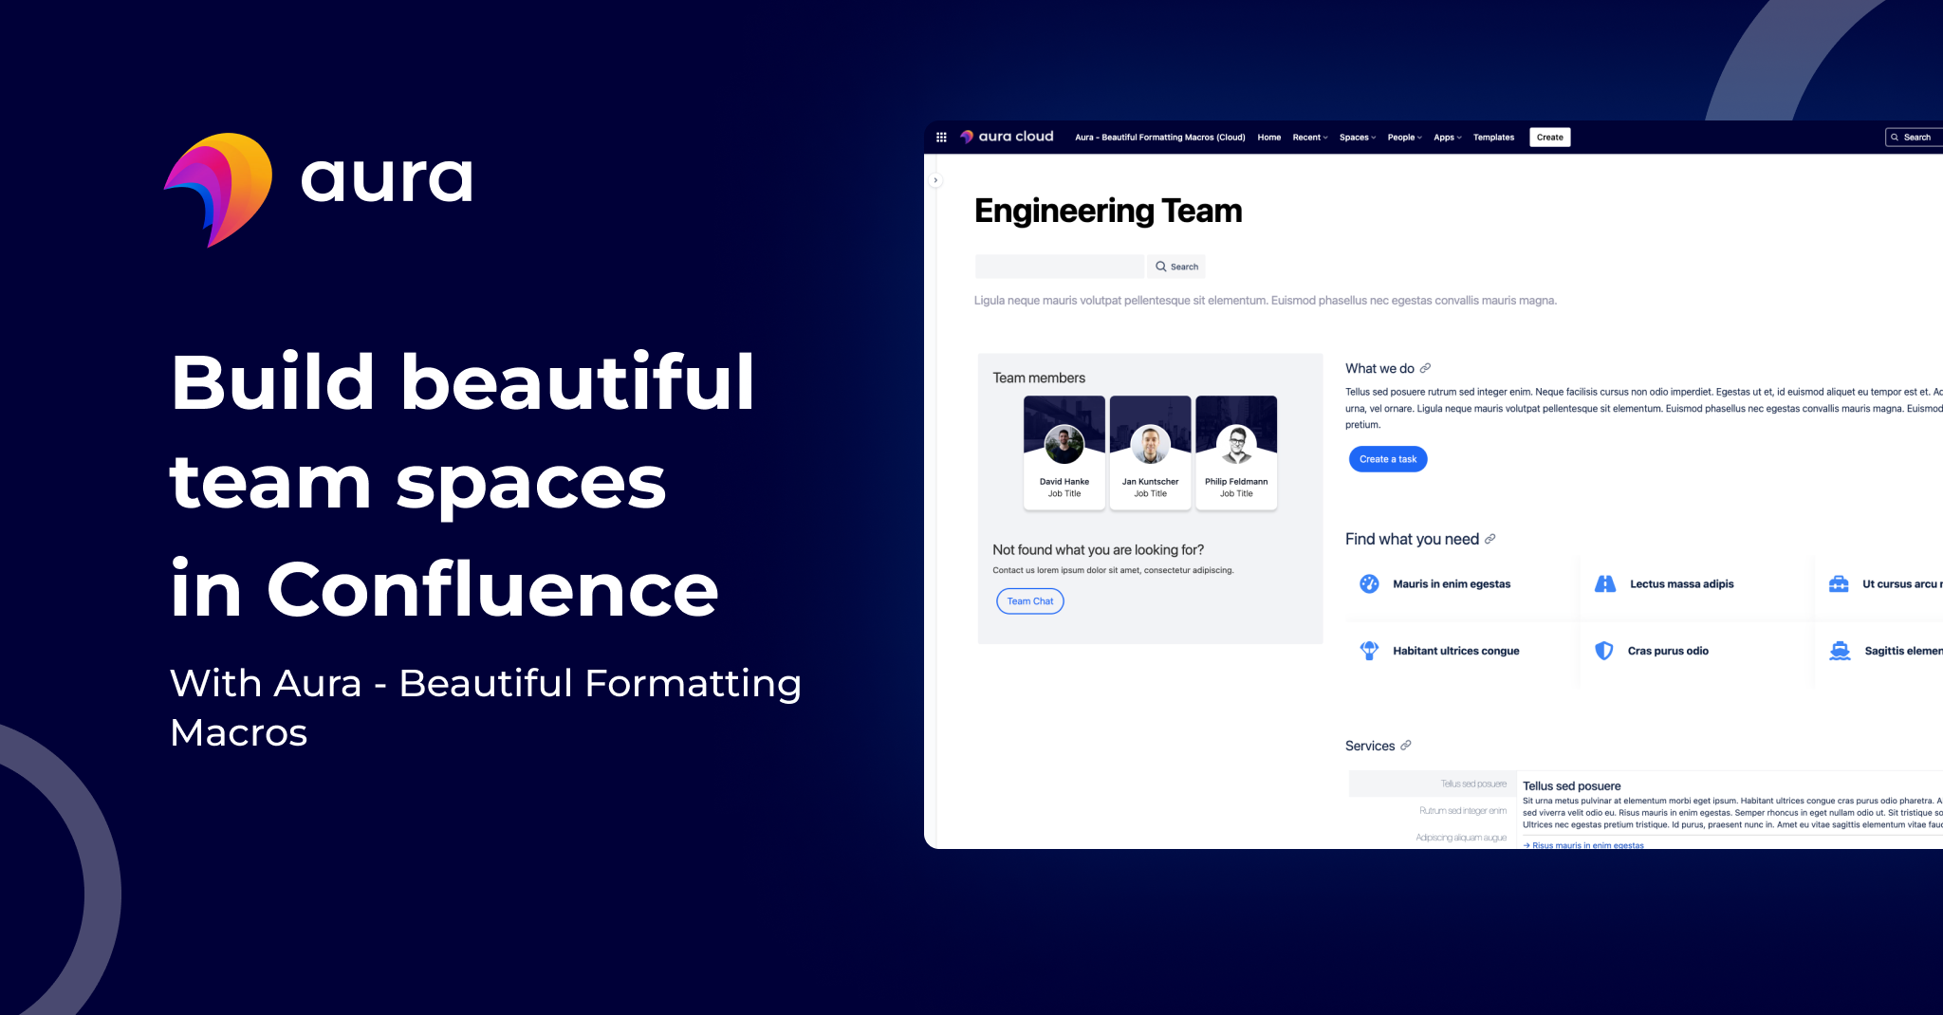The height and width of the screenshot is (1015, 1943).
Task: Open the Mauris in enim egestas link
Action: coord(1452,584)
